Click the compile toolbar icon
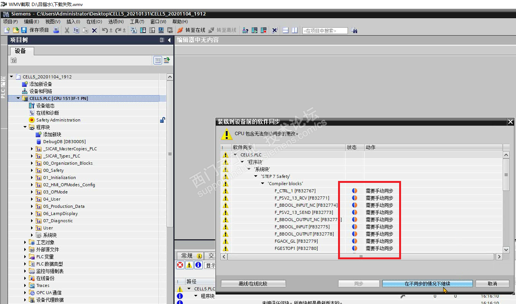The image size is (516, 304). pos(134,30)
